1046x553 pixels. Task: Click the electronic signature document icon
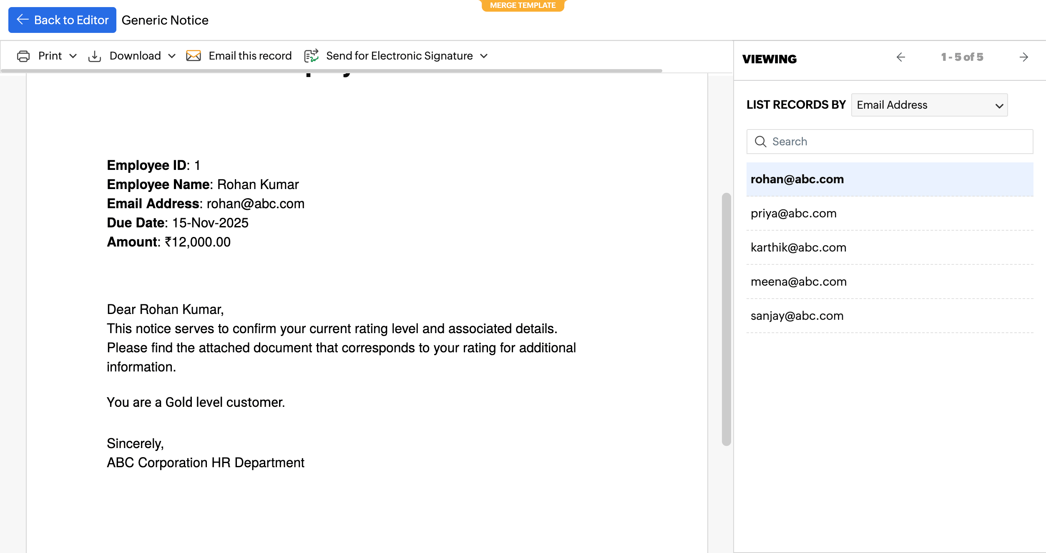311,56
